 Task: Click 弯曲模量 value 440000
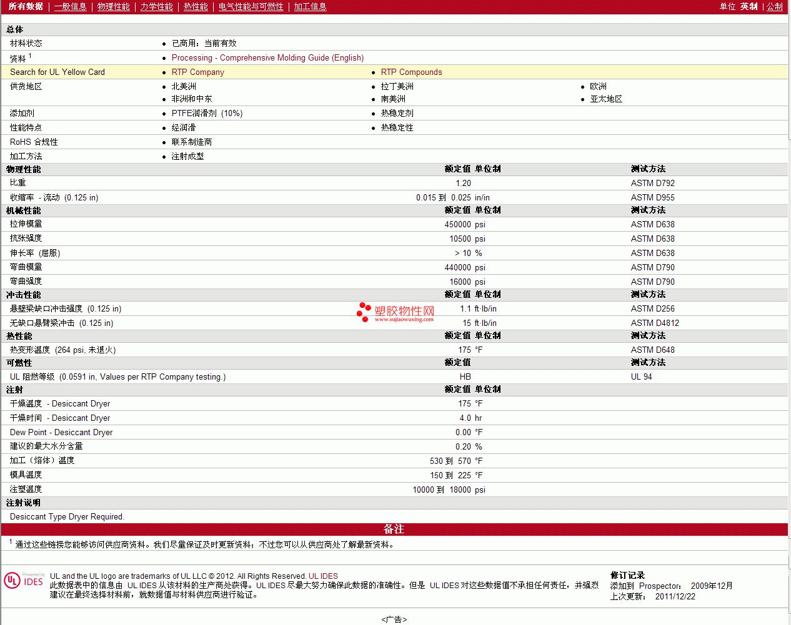point(458,267)
